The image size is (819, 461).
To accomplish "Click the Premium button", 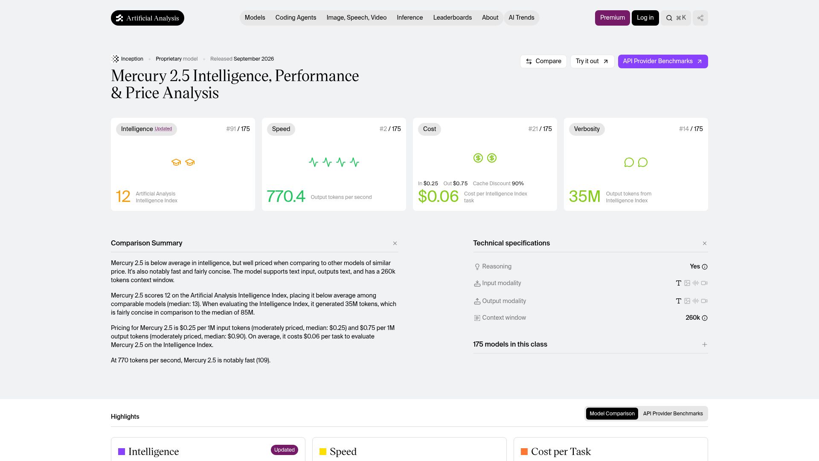I will [x=613, y=18].
